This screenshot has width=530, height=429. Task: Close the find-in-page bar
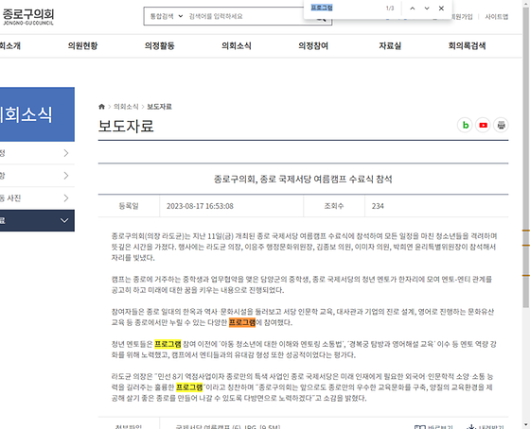441,9
